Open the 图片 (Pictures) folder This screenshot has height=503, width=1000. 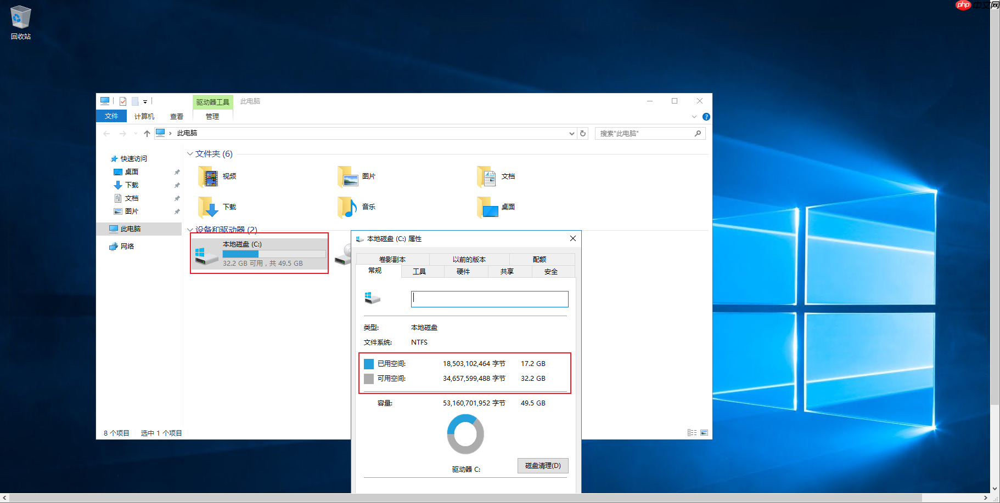(x=362, y=176)
